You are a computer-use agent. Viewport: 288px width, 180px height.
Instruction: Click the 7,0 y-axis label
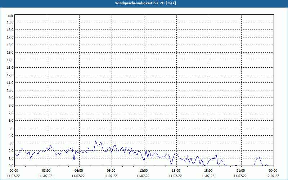[11, 113]
